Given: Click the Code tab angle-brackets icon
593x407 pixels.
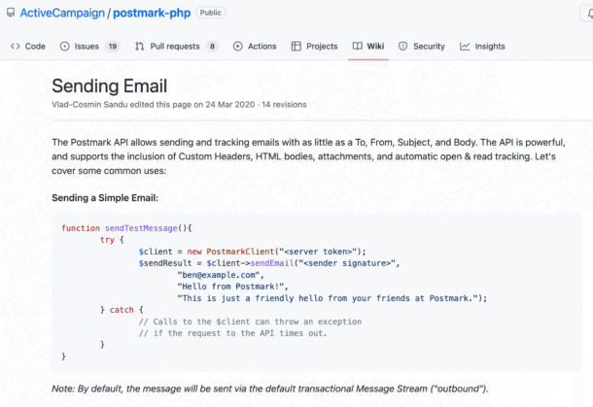Looking at the screenshot, I should pos(15,46).
